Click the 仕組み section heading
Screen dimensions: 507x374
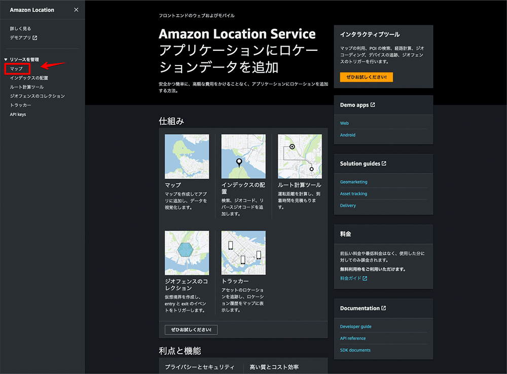(x=171, y=121)
